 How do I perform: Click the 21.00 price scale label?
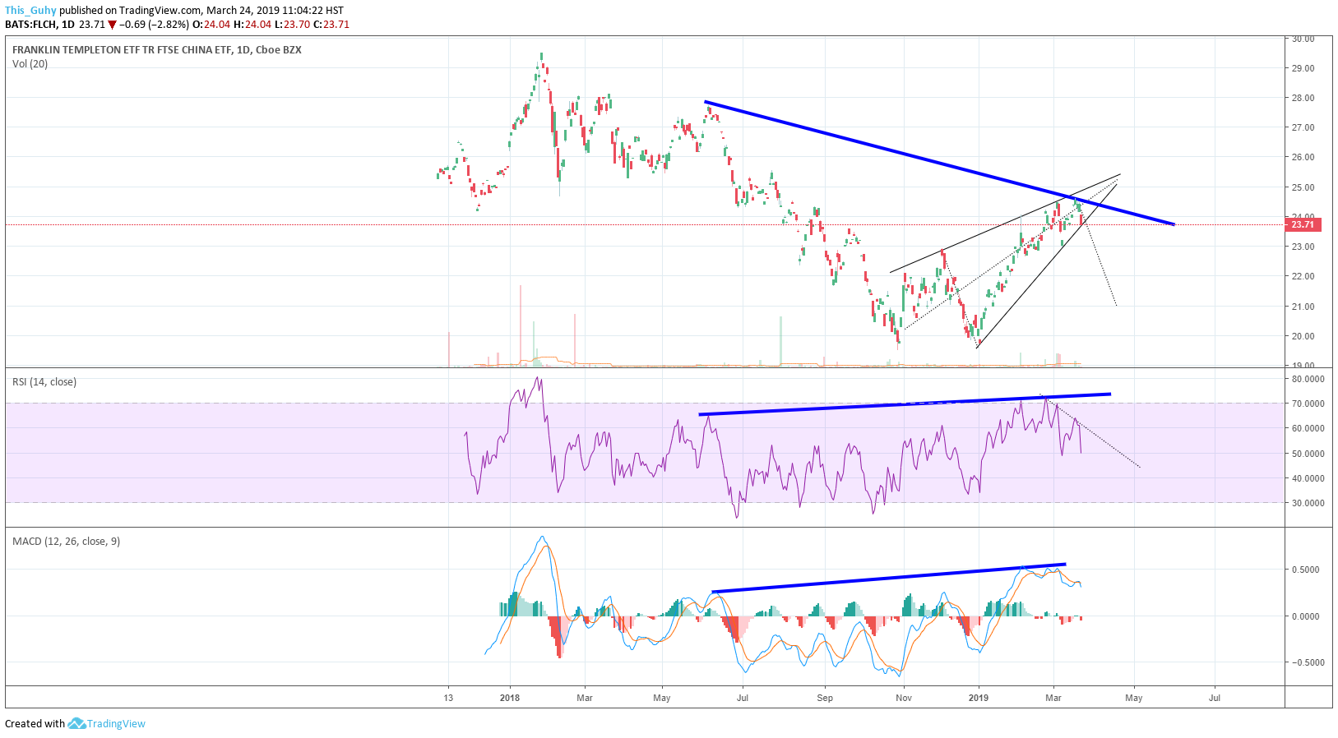[x=1303, y=307]
